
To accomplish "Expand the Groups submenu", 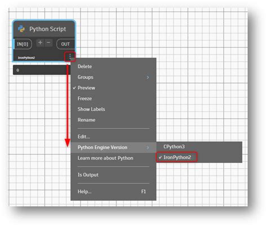I will click(x=113, y=77).
